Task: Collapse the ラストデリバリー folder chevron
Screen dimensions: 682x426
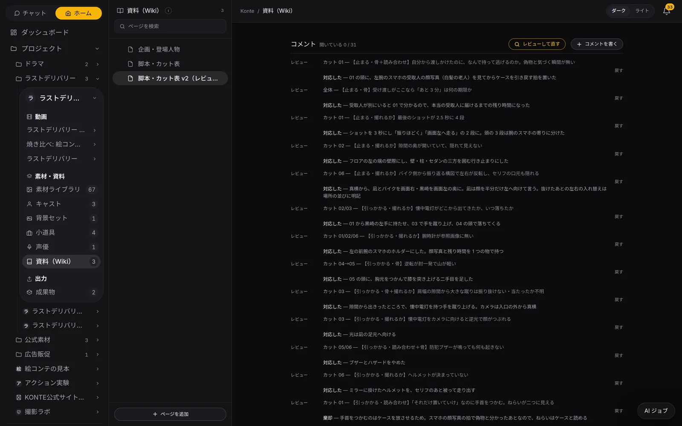Action: (98, 79)
